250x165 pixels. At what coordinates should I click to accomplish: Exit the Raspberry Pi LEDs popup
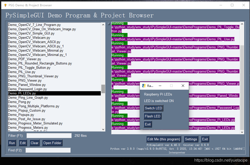pyautogui.click(x=148, y=124)
